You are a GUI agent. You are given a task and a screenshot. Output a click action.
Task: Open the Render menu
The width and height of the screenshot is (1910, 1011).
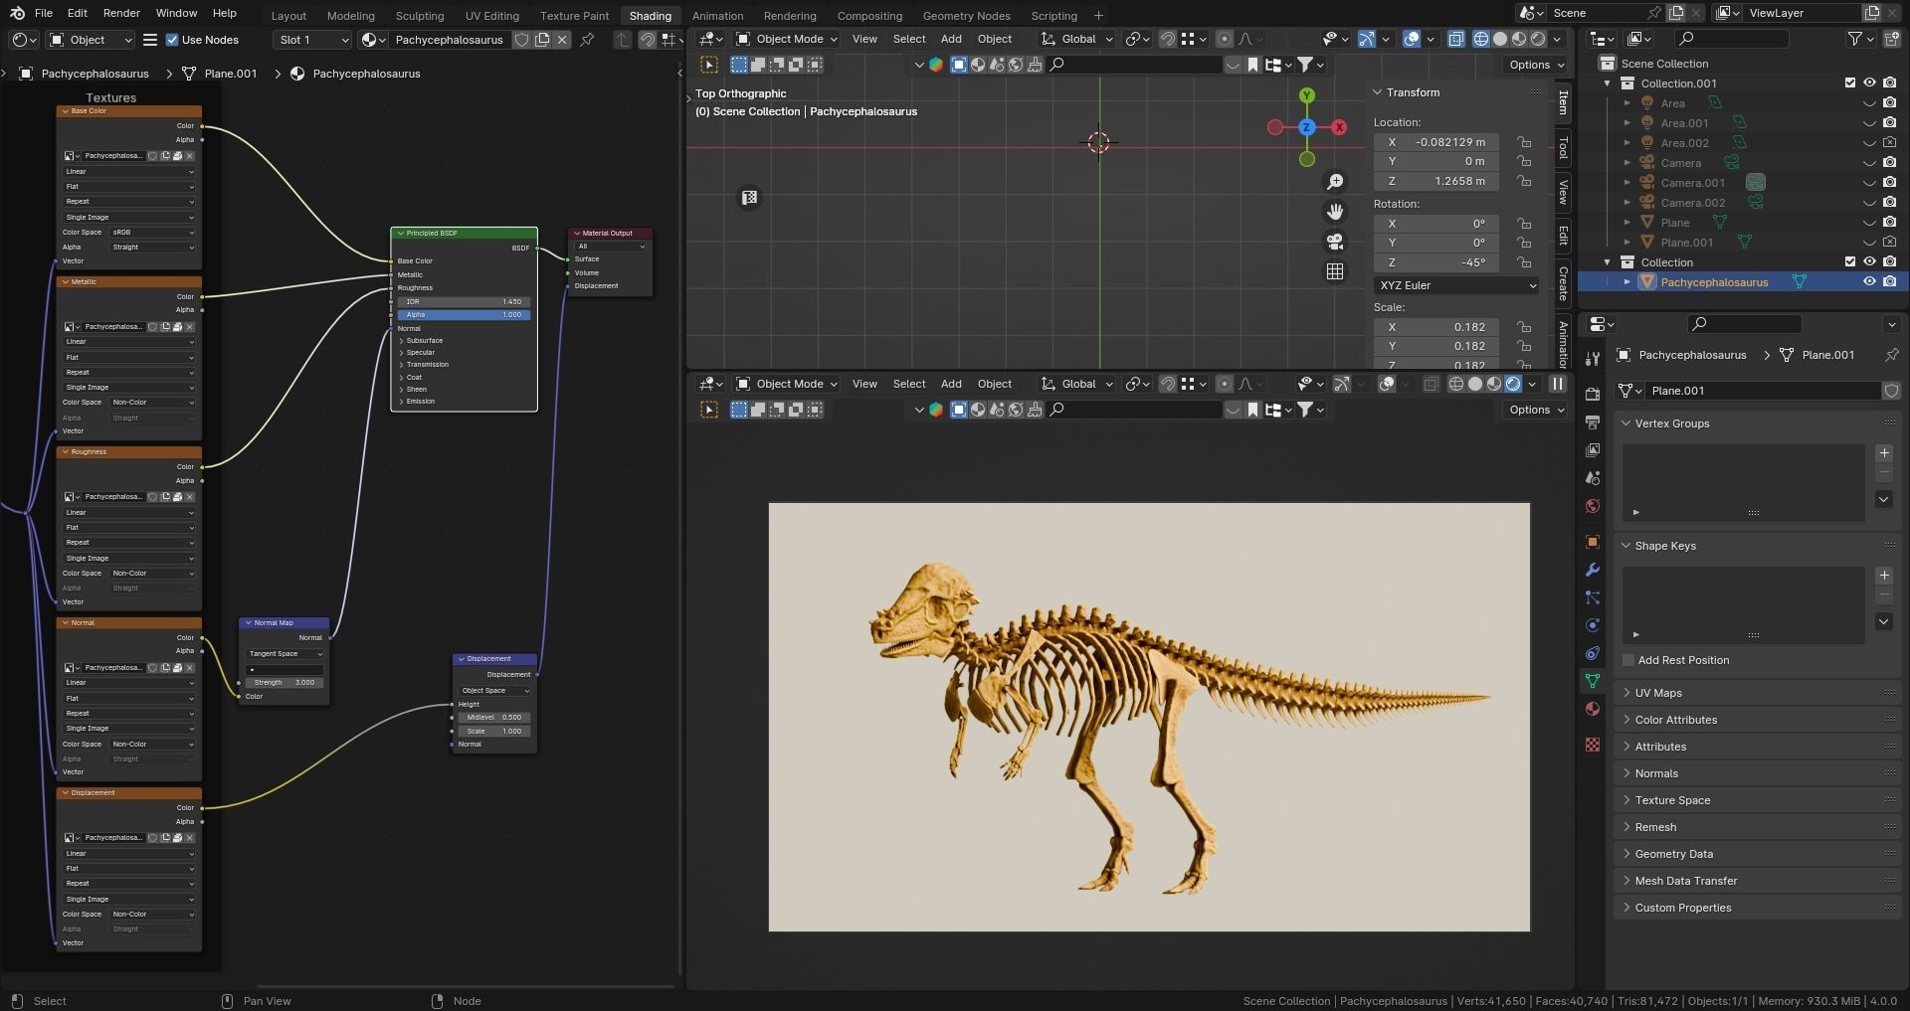tap(121, 13)
